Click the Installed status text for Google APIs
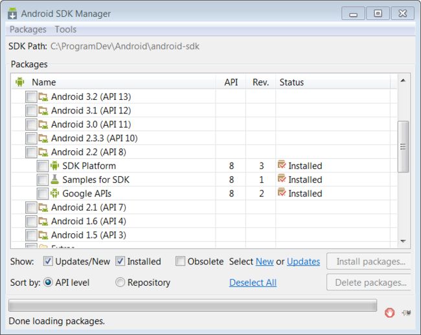 (305, 194)
